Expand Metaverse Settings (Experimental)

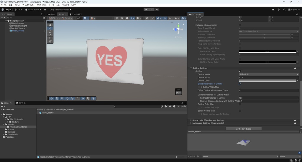coord(191,123)
